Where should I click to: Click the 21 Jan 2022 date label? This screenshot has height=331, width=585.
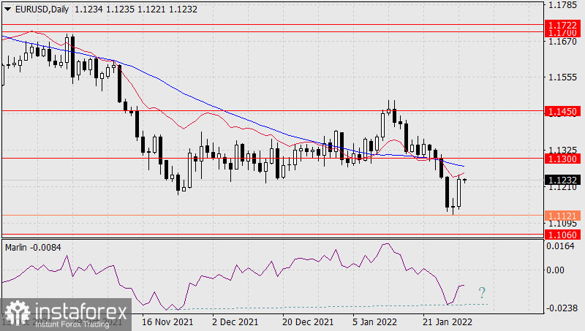click(446, 322)
